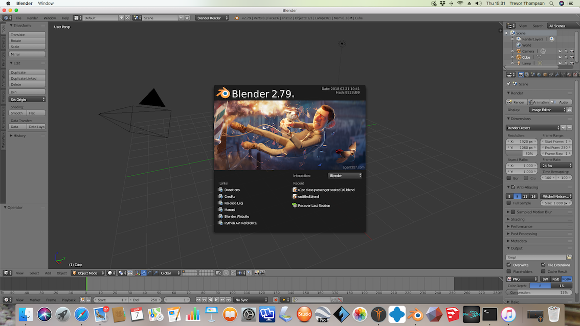Adjust the Compression 15% slider

tap(539, 292)
